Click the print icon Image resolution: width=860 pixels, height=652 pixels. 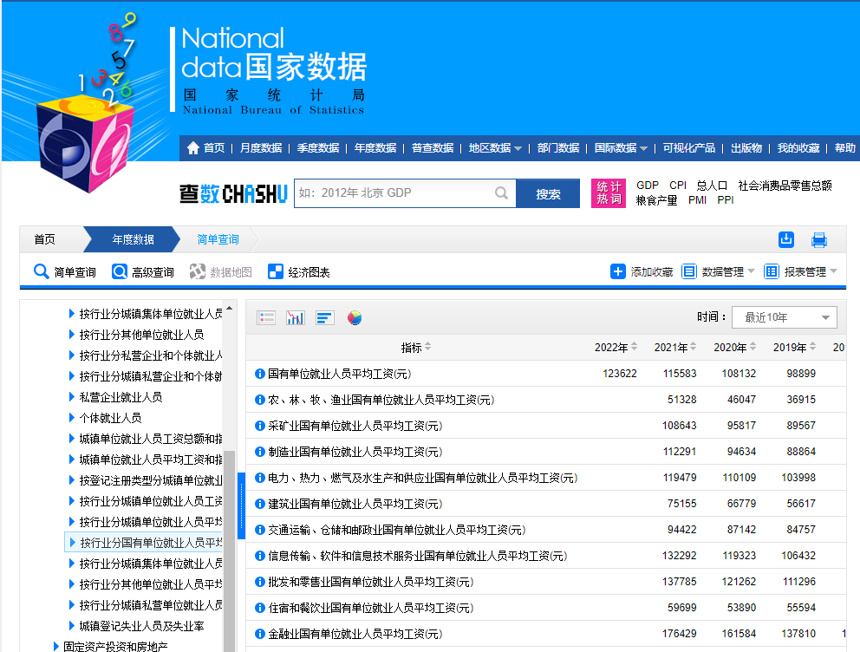pyautogui.click(x=819, y=239)
